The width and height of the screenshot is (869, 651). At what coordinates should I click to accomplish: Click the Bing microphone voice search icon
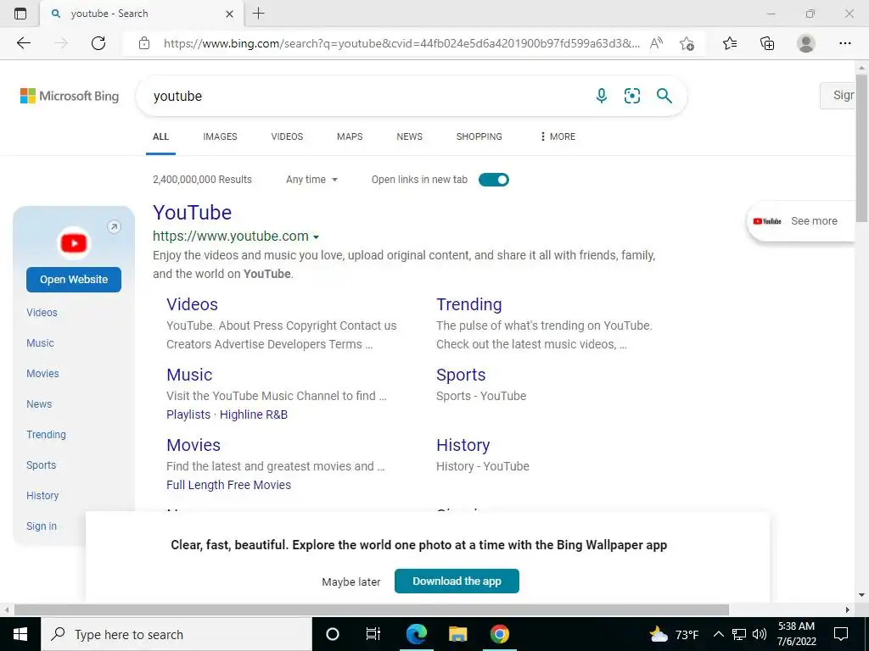coord(602,96)
